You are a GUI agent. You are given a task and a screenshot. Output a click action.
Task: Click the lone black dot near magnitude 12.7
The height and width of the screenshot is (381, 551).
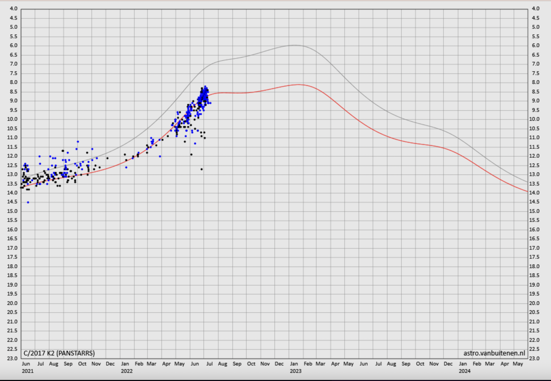[202, 169]
